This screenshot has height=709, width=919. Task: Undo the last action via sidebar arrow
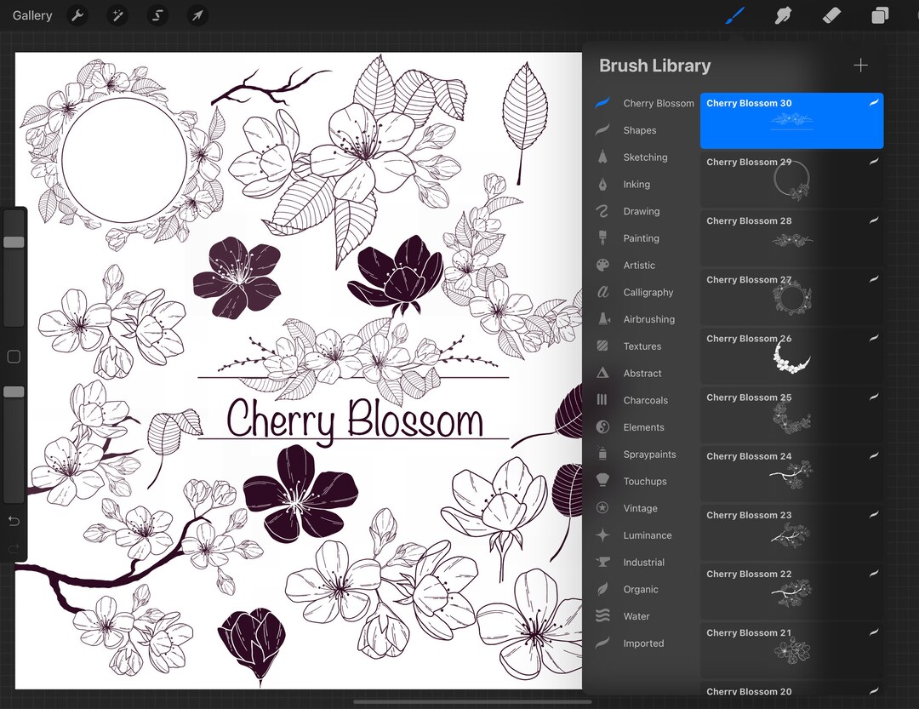[x=14, y=521]
